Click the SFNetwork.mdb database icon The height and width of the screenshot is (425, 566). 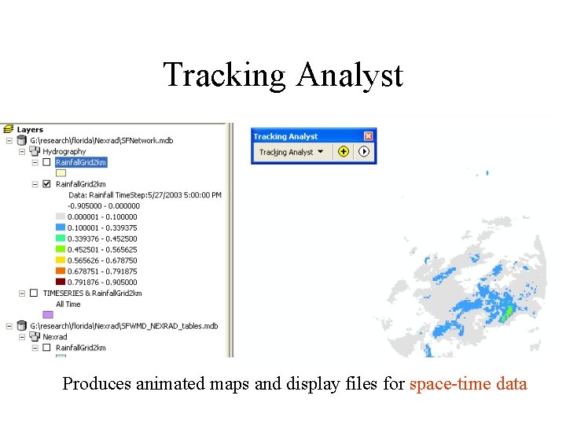[22, 141]
